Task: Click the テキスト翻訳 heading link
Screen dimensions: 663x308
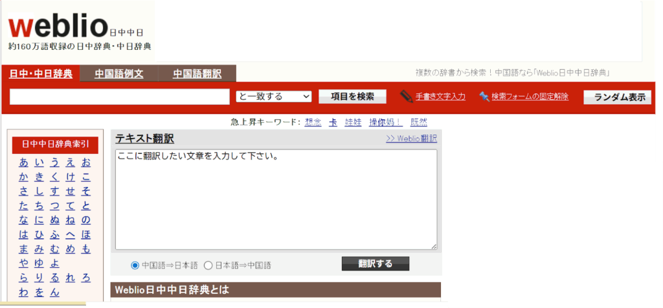Action: [144, 138]
